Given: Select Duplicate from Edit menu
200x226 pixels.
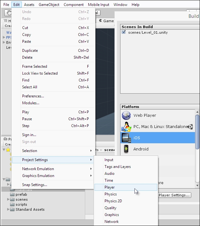Looking at the screenshot, I should click(53, 51).
